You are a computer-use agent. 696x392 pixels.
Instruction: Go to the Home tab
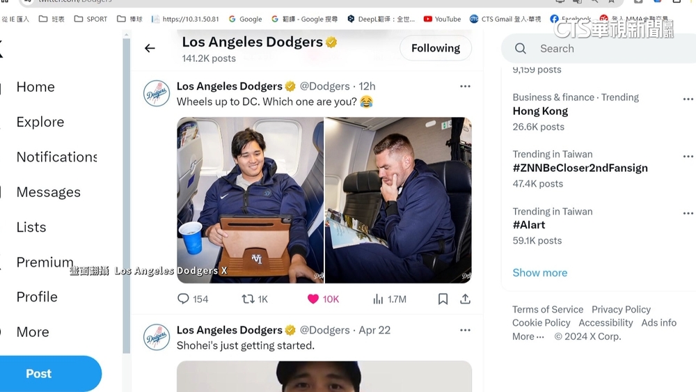(x=35, y=87)
